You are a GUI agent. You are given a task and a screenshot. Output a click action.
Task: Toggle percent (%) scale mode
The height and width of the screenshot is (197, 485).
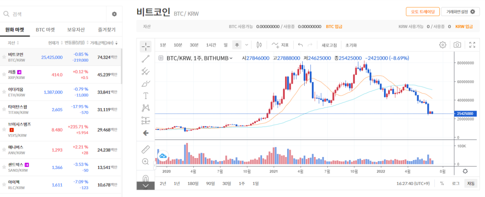(x=442, y=183)
